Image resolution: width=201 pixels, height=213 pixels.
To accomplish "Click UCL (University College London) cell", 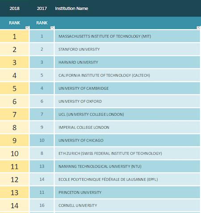I will 127,114.
